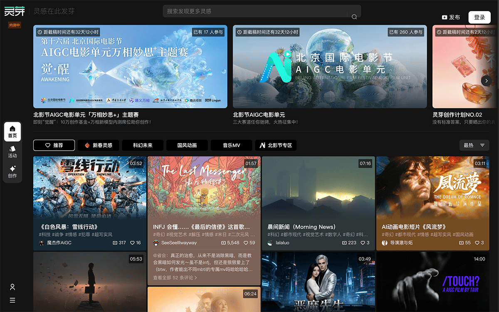Click the search magnifier icon
Image resolution: width=499 pixels, height=312 pixels.
point(354,17)
